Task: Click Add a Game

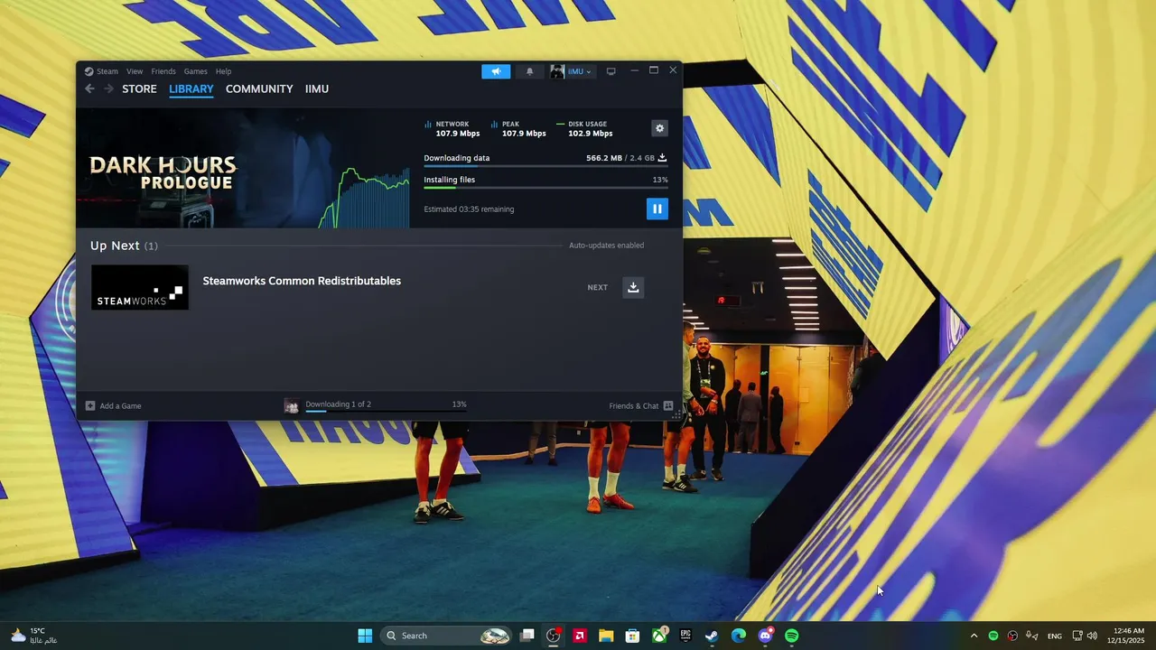Action: tap(114, 406)
